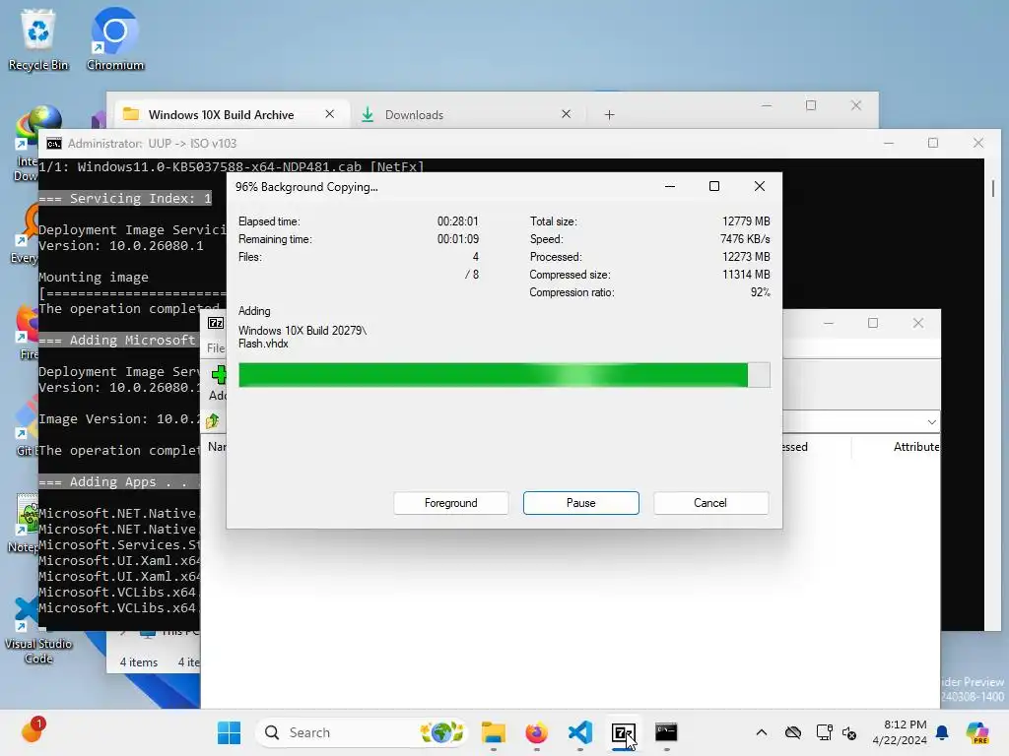This screenshot has width=1009, height=756.
Task: Open the Recycle Bin desktop icon
Action: pyautogui.click(x=38, y=39)
